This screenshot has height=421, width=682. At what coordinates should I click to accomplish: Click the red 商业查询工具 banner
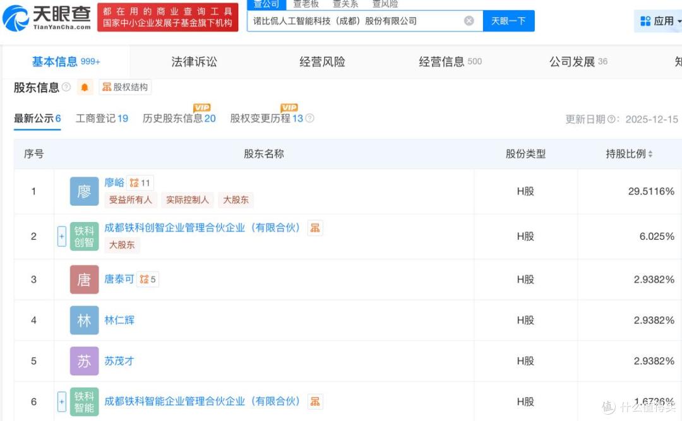coord(168,18)
